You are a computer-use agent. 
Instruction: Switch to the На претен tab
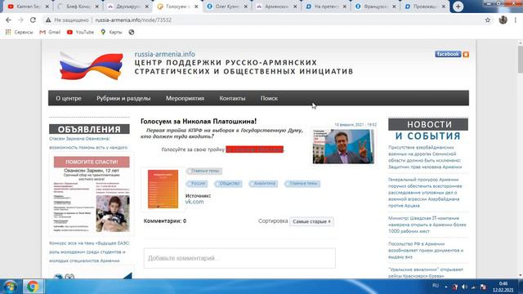coord(325,7)
